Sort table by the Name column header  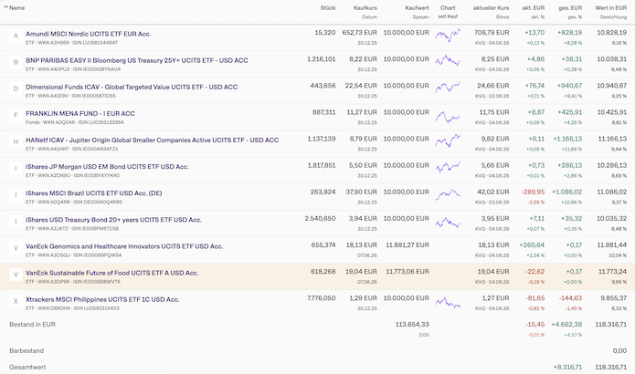(17, 7)
